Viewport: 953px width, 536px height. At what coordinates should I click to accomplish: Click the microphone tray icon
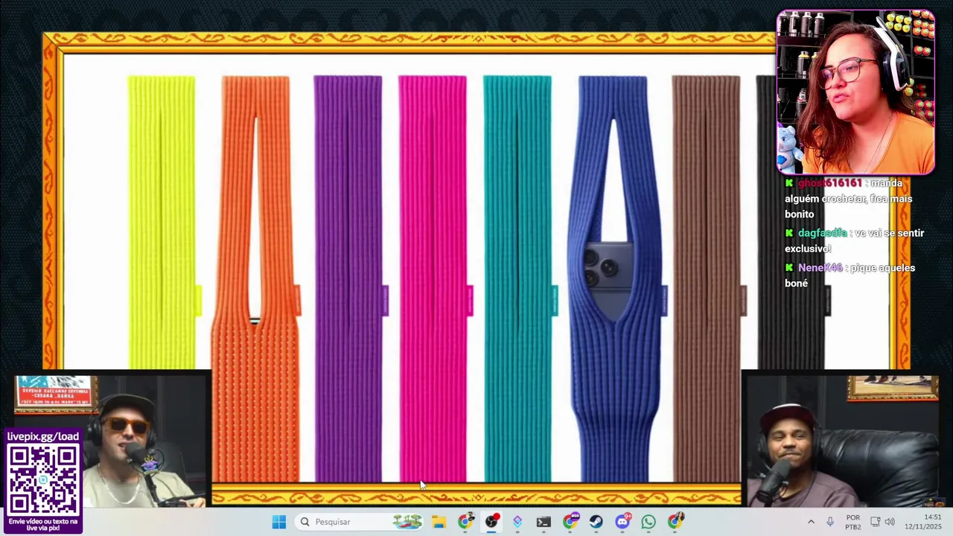click(830, 522)
